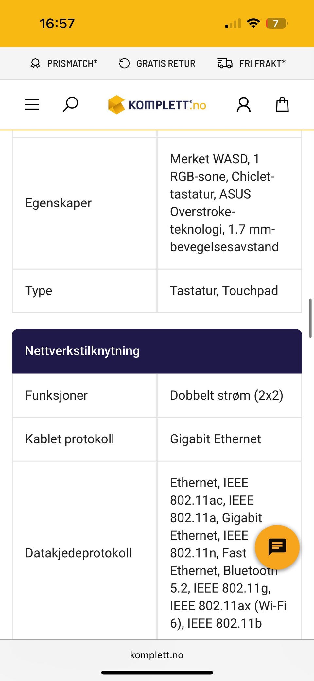
Task: Select the Kablet protokoll row label
Action: pos(70,439)
